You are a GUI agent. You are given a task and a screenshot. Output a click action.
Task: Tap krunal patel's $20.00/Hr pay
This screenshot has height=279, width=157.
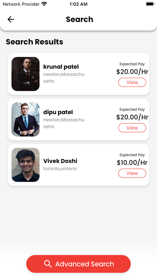[132, 72]
